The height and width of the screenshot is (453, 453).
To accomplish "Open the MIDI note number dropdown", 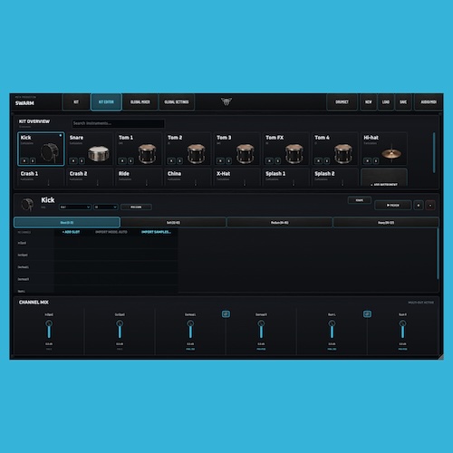I will point(105,207).
